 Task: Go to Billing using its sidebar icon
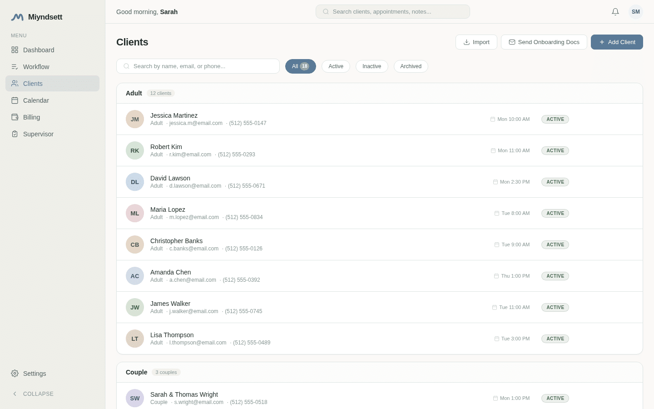[x=15, y=117]
